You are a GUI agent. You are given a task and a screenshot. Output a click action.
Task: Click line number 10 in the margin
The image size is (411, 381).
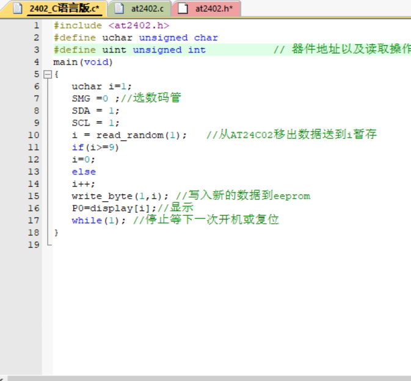click(x=34, y=135)
